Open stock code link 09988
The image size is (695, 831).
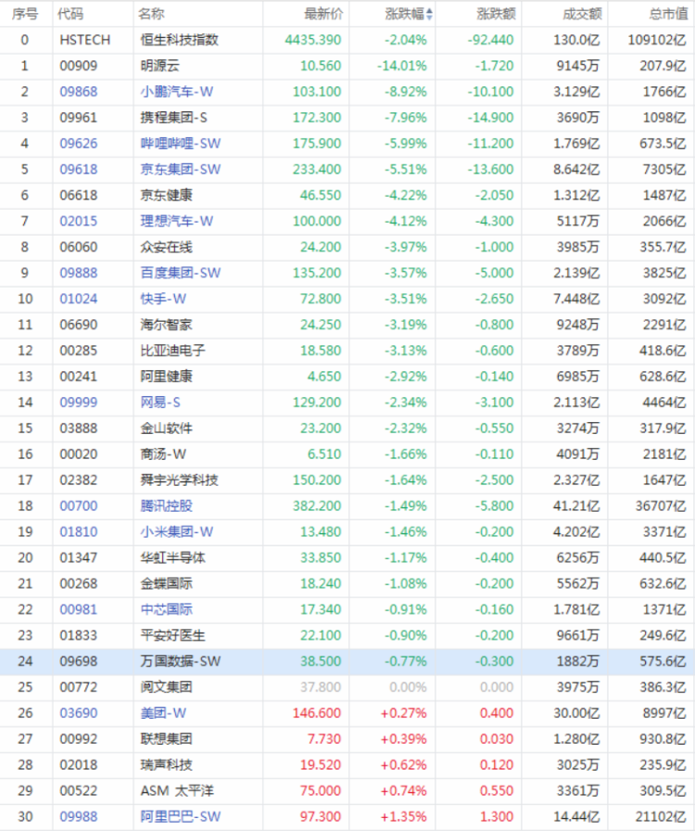click(79, 817)
